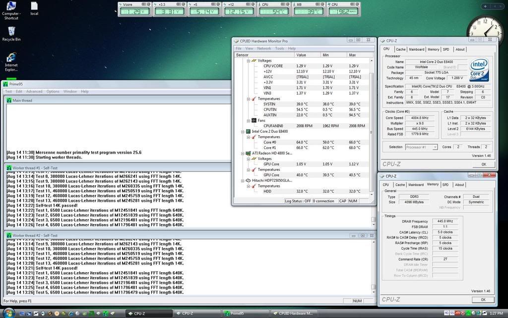
Task: Click the CPUID Hardware Monitor Pro title icon
Action: pyautogui.click(x=236, y=41)
